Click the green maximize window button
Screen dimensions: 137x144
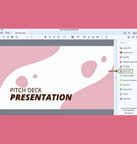click(x=2, y=30)
